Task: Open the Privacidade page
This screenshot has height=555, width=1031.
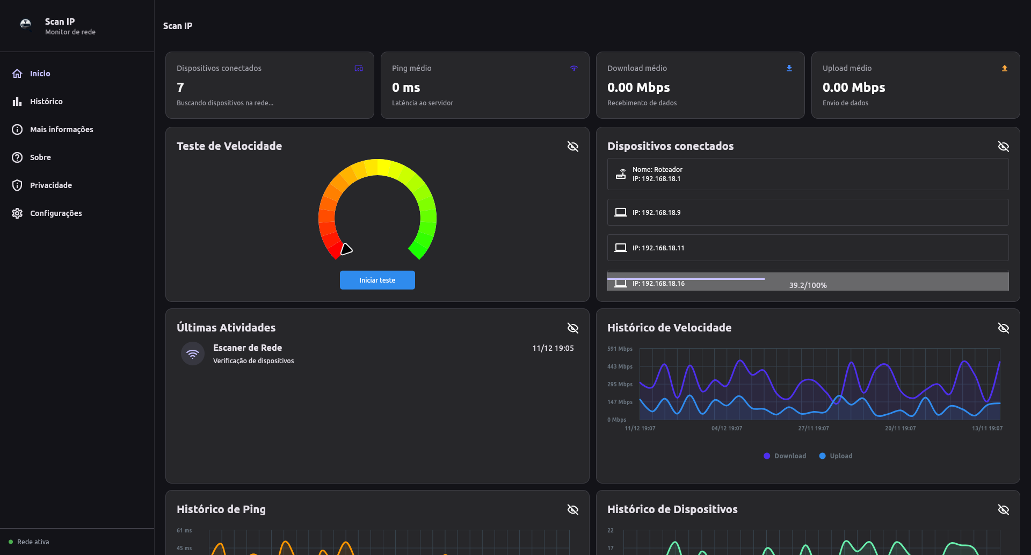Action: 51,185
